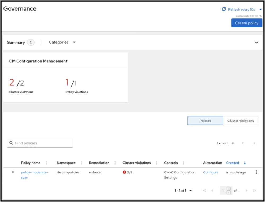Open the Categories dropdown
Image resolution: width=265 pixels, height=202 pixels.
coord(62,42)
